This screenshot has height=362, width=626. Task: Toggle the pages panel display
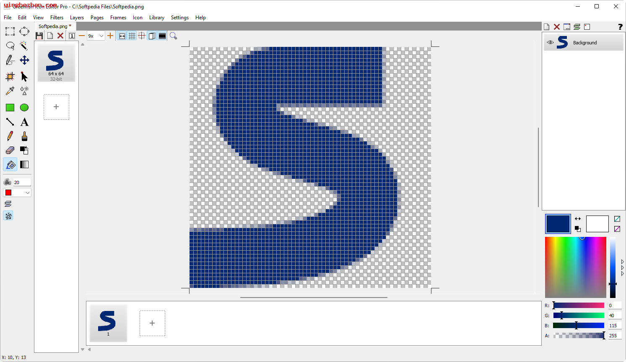pos(152,36)
